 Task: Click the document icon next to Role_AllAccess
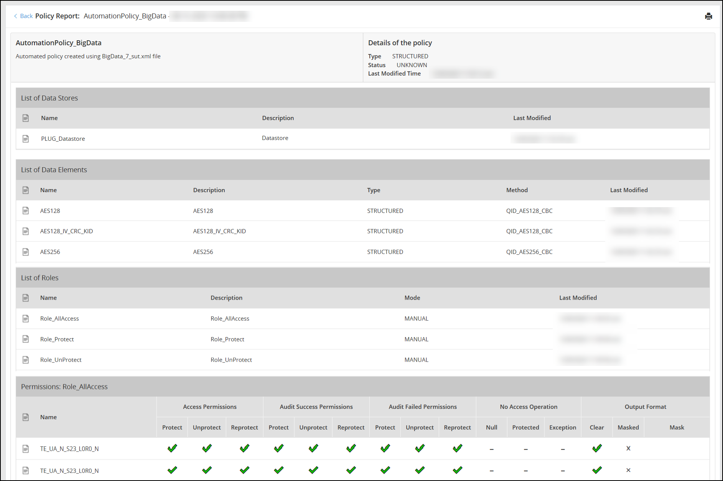(x=26, y=318)
